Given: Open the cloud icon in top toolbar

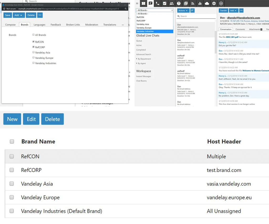Looking at the screenshot, I should [x=207, y=3].
